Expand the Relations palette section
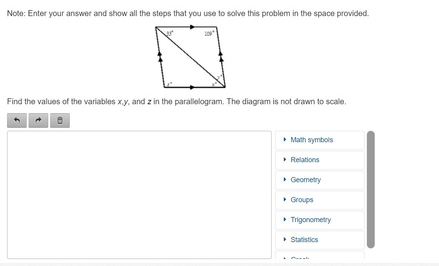Image resolution: width=439 pixels, height=266 pixels. pos(305,160)
